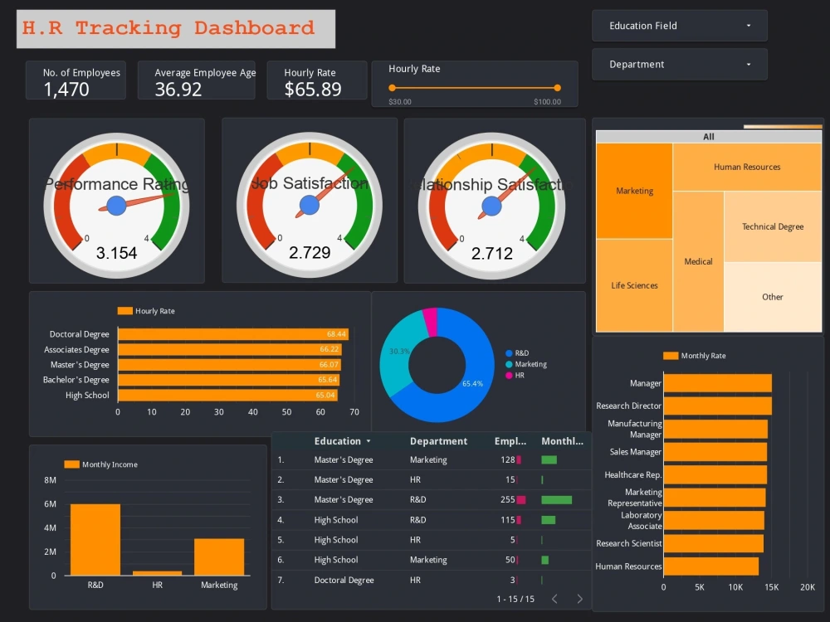Click the orange Hourly Rate legend swatch
This screenshot has height=622, width=830.
pyautogui.click(x=123, y=311)
